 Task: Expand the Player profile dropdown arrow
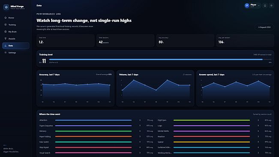point(259,6)
